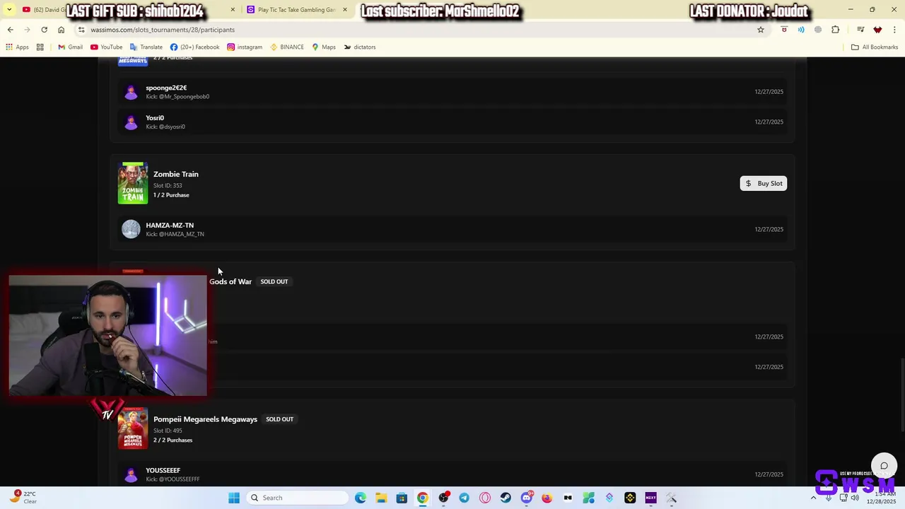Open the Extensions puzzle-piece icon
Screen dimensions: 905x509
pyautogui.click(x=836, y=30)
